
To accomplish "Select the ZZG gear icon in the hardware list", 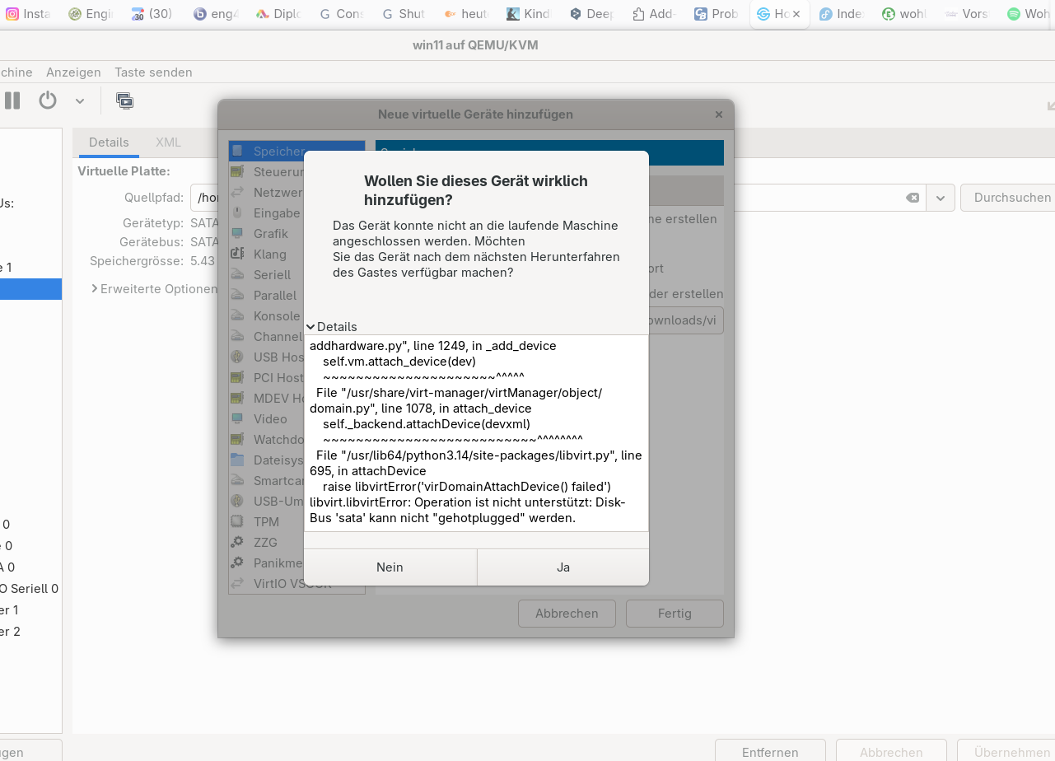I will tap(237, 542).
